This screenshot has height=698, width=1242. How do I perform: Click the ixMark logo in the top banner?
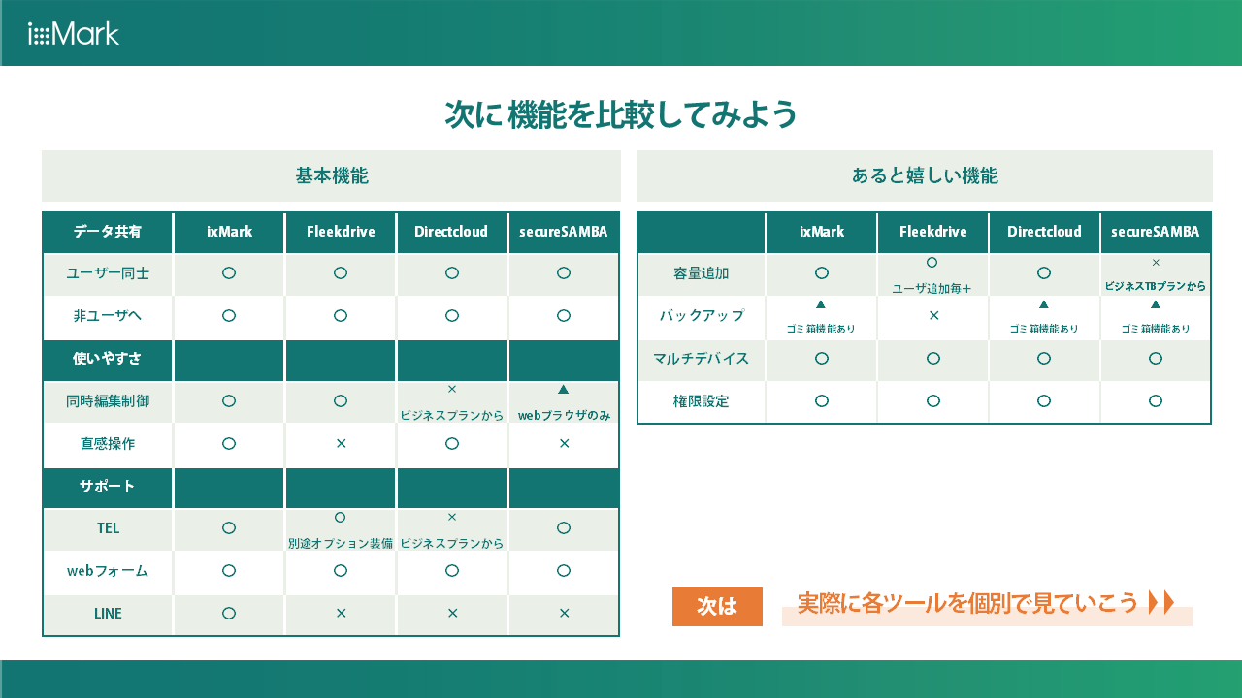click(74, 34)
